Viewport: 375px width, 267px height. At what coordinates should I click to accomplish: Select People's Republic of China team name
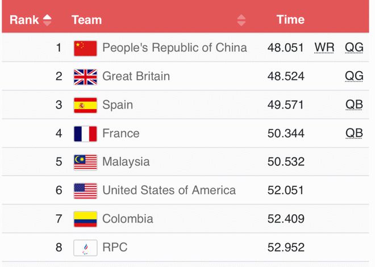click(x=174, y=48)
